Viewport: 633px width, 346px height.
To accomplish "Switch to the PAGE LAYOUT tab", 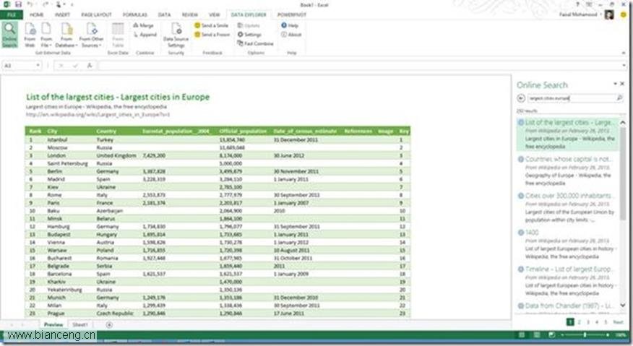I will (96, 15).
